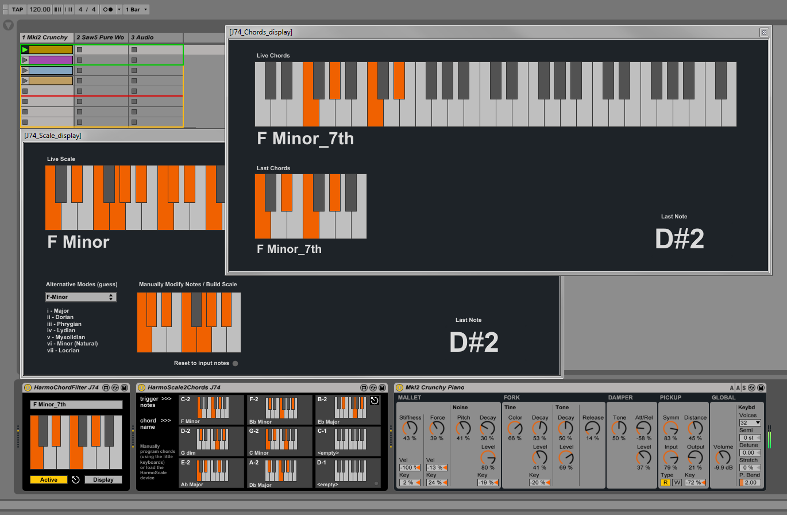Save HarmoScale2Chords J74 preset disk icon
Screen dimensions: 787x515
[x=382, y=387]
